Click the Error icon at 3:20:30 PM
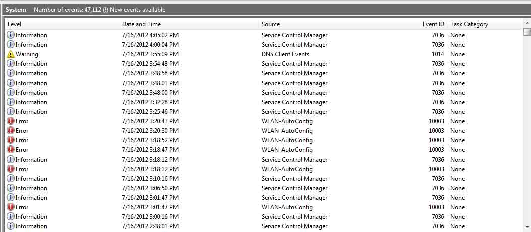The width and height of the screenshot is (531, 232). pos(11,131)
